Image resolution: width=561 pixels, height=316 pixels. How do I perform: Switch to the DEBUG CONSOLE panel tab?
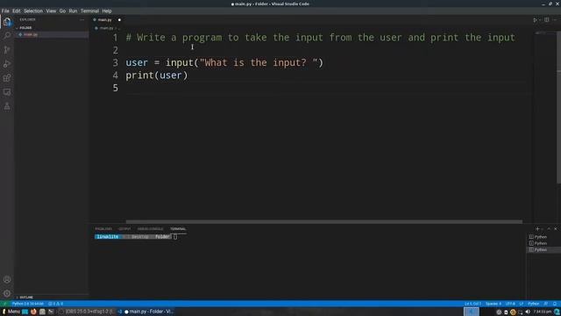[x=150, y=229]
